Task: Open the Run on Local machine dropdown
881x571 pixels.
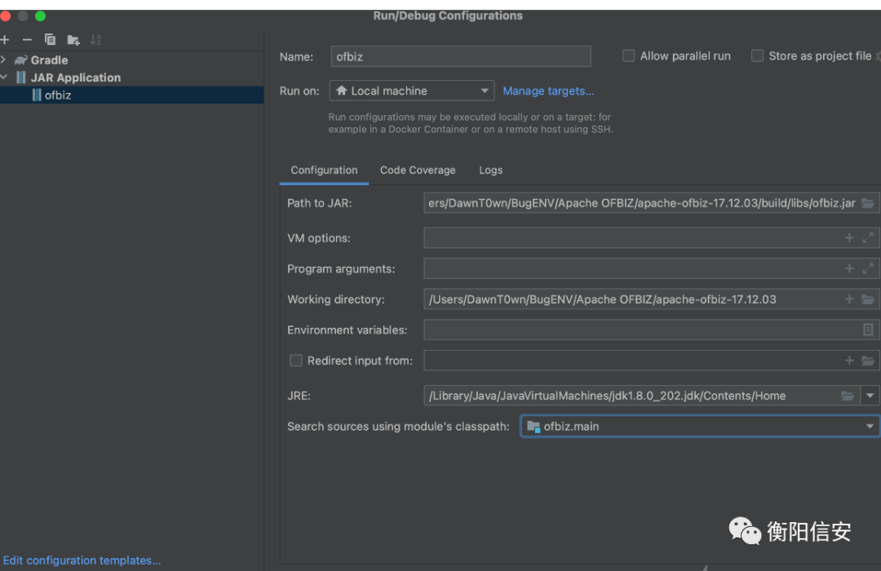Action: pyautogui.click(x=411, y=91)
